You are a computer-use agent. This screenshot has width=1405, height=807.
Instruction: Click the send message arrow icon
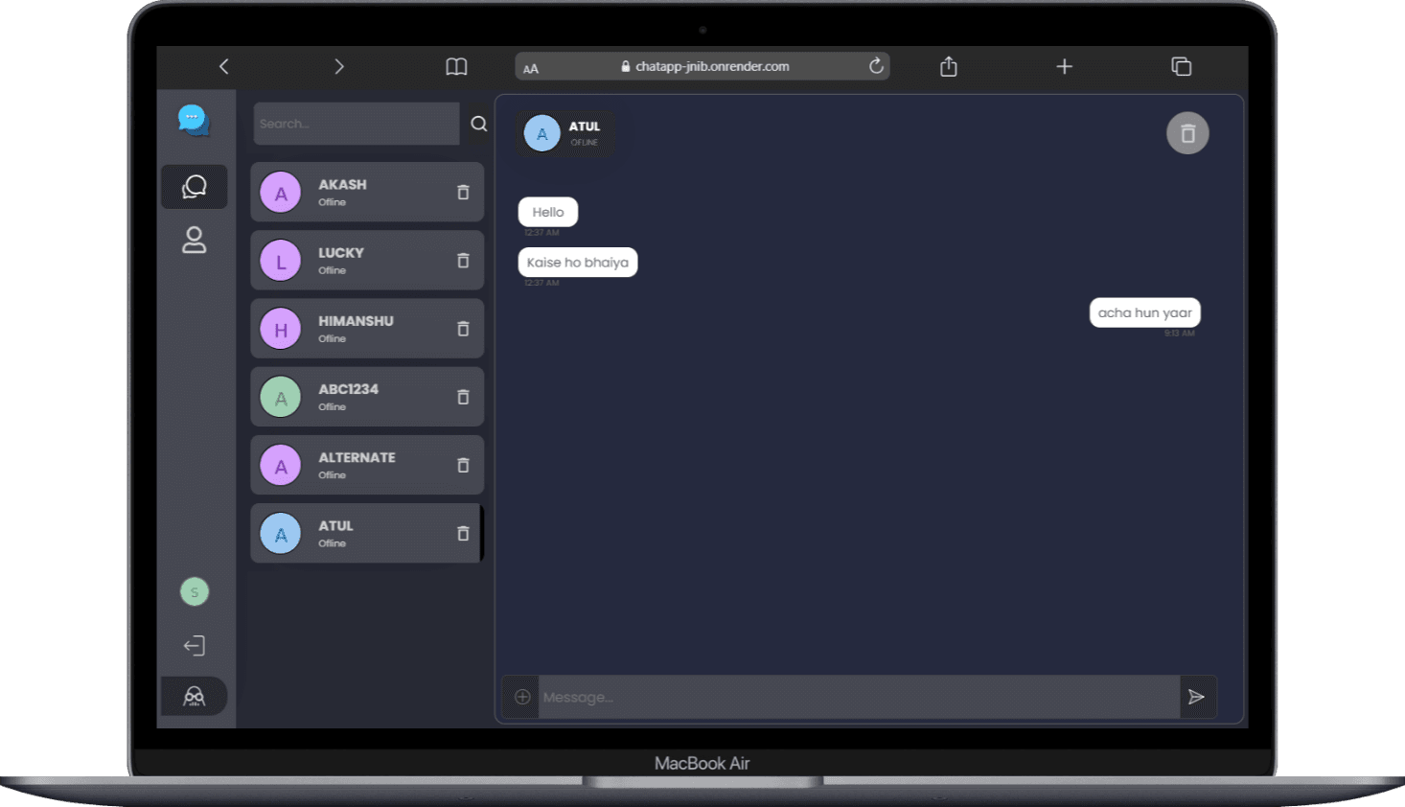pyautogui.click(x=1196, y=697)
